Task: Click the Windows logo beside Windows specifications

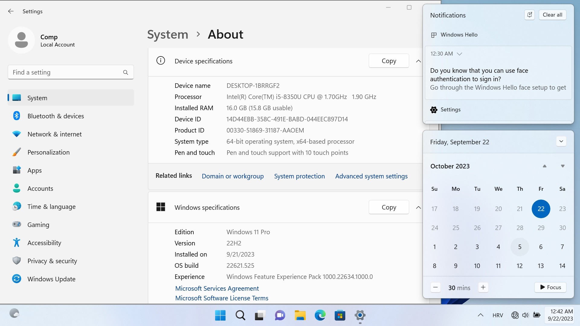Action: [x=161, y=207]
